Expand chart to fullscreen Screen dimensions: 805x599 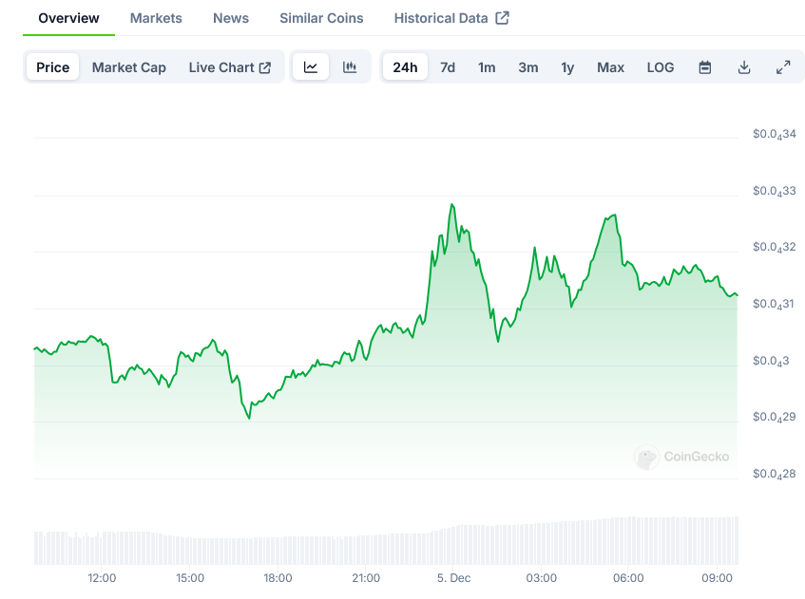coord(783,67)
